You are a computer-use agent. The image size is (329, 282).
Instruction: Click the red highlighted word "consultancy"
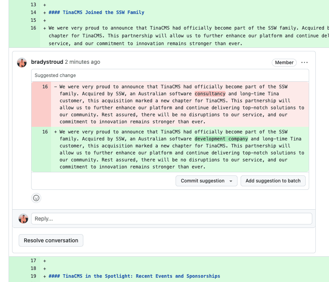point(210,94)
